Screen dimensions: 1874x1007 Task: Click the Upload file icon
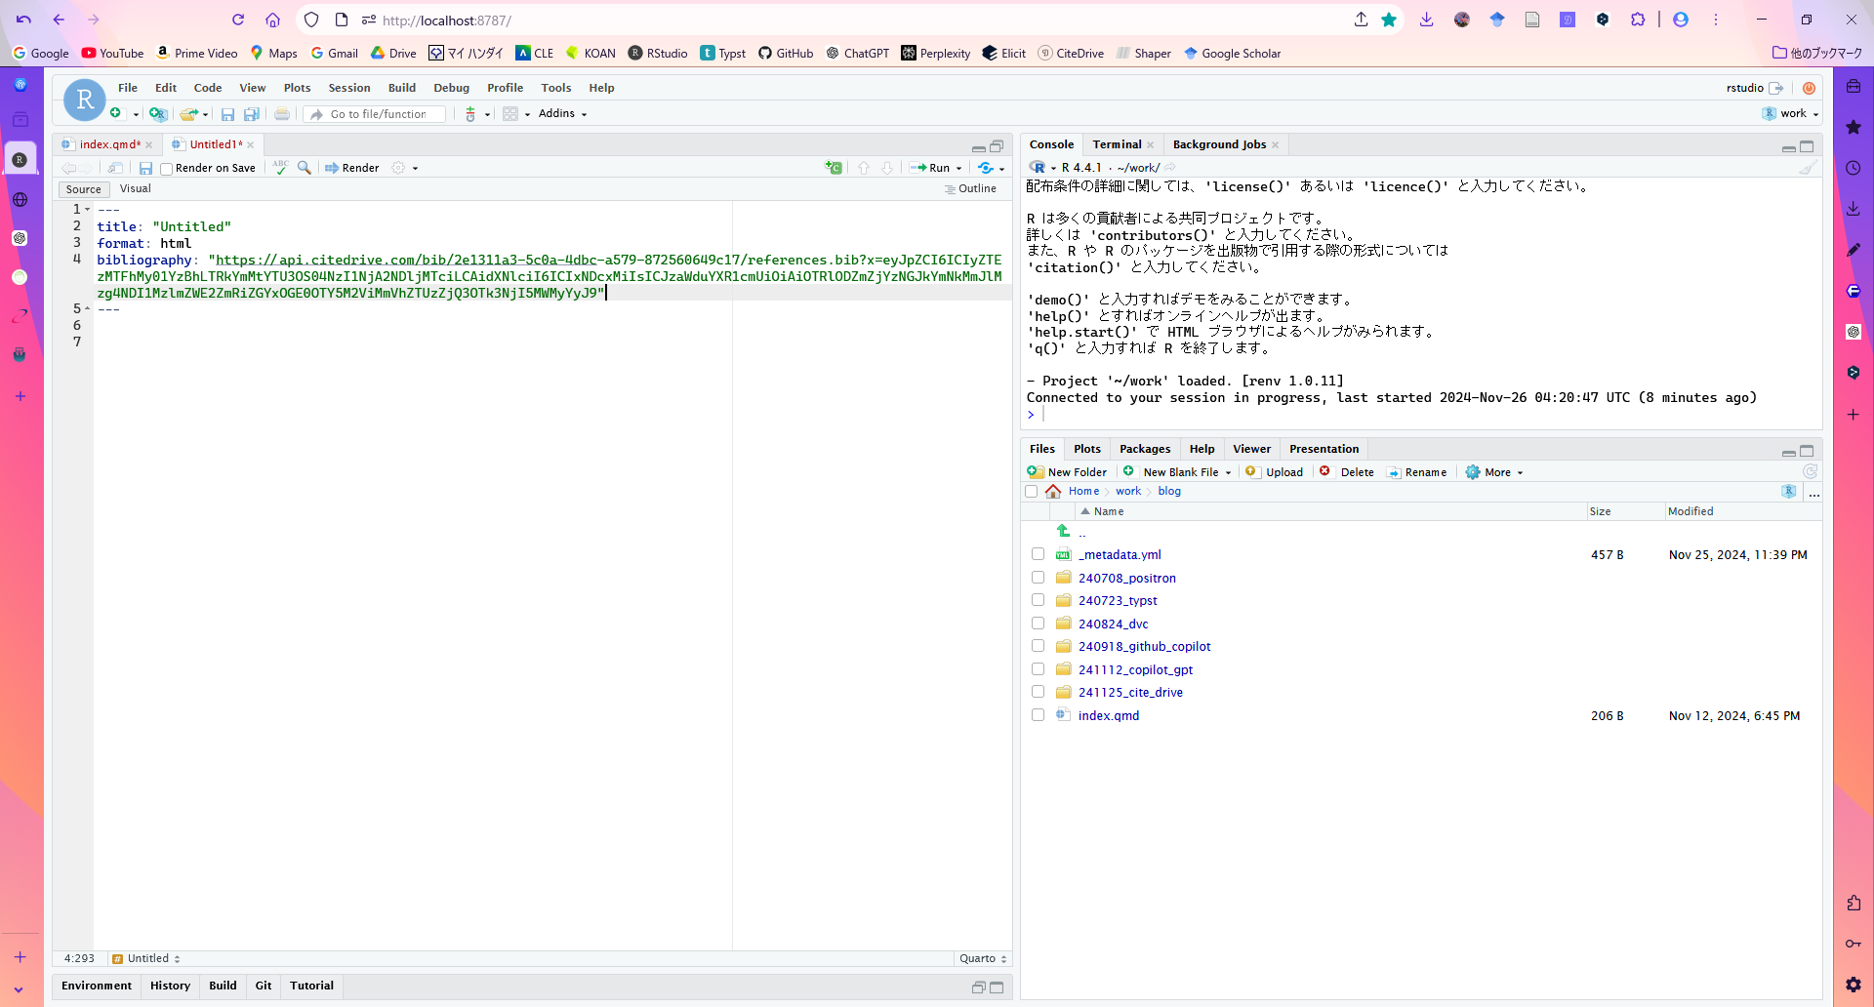click(x=1251, y=472)
